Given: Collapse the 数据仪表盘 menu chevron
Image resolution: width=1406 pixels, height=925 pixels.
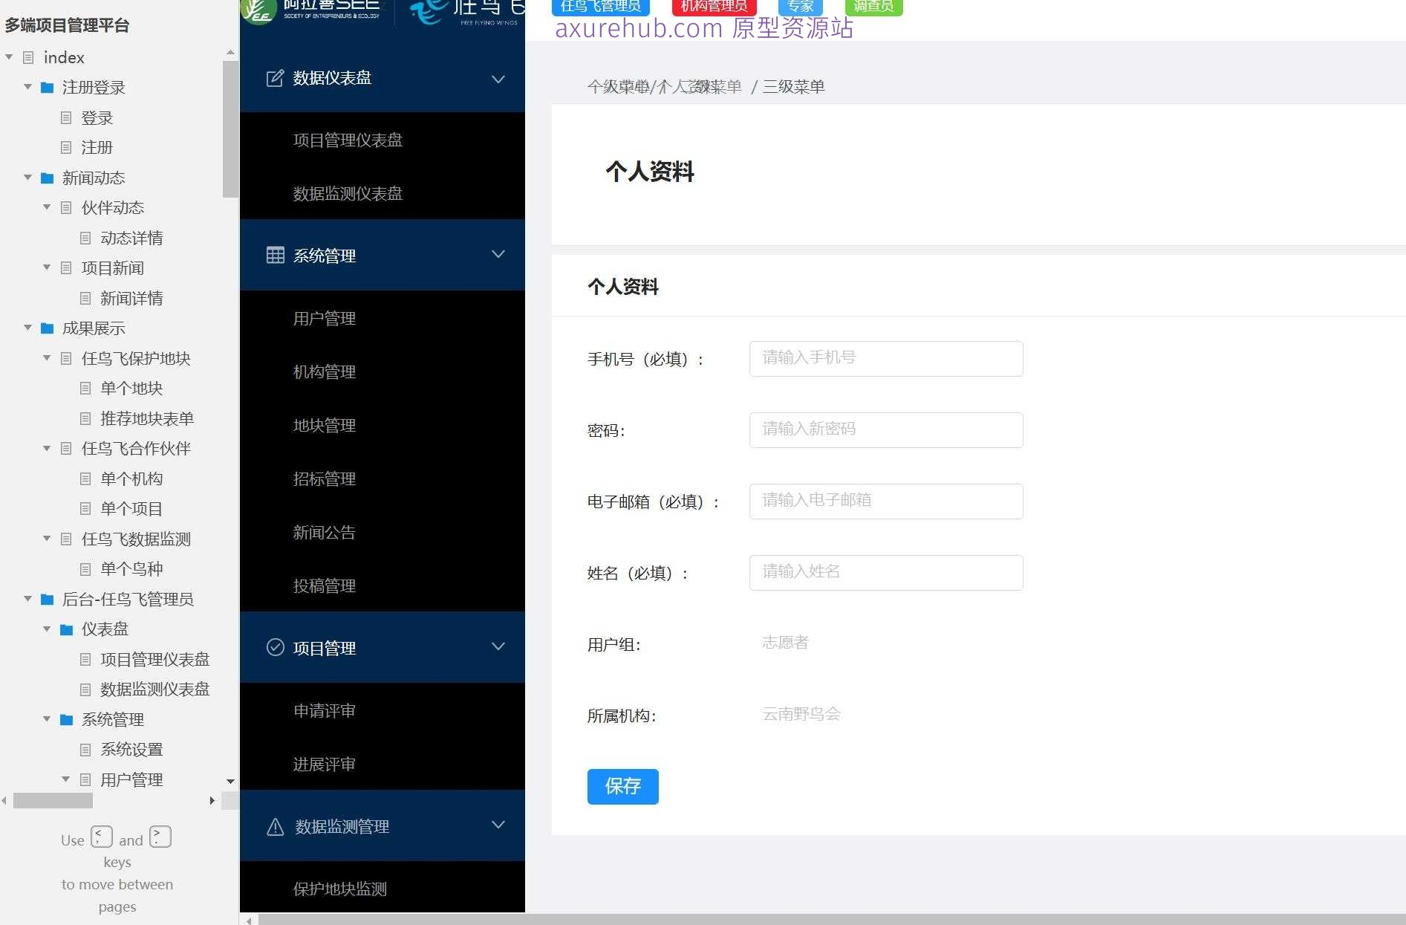Looking at the screenshot, I should [x=498, y=79].
